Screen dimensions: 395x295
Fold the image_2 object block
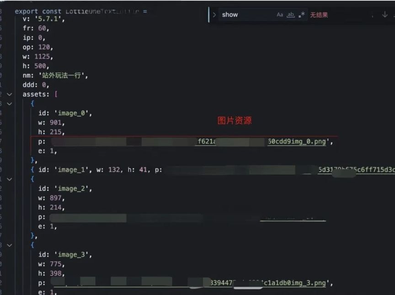tap(9, 179)
